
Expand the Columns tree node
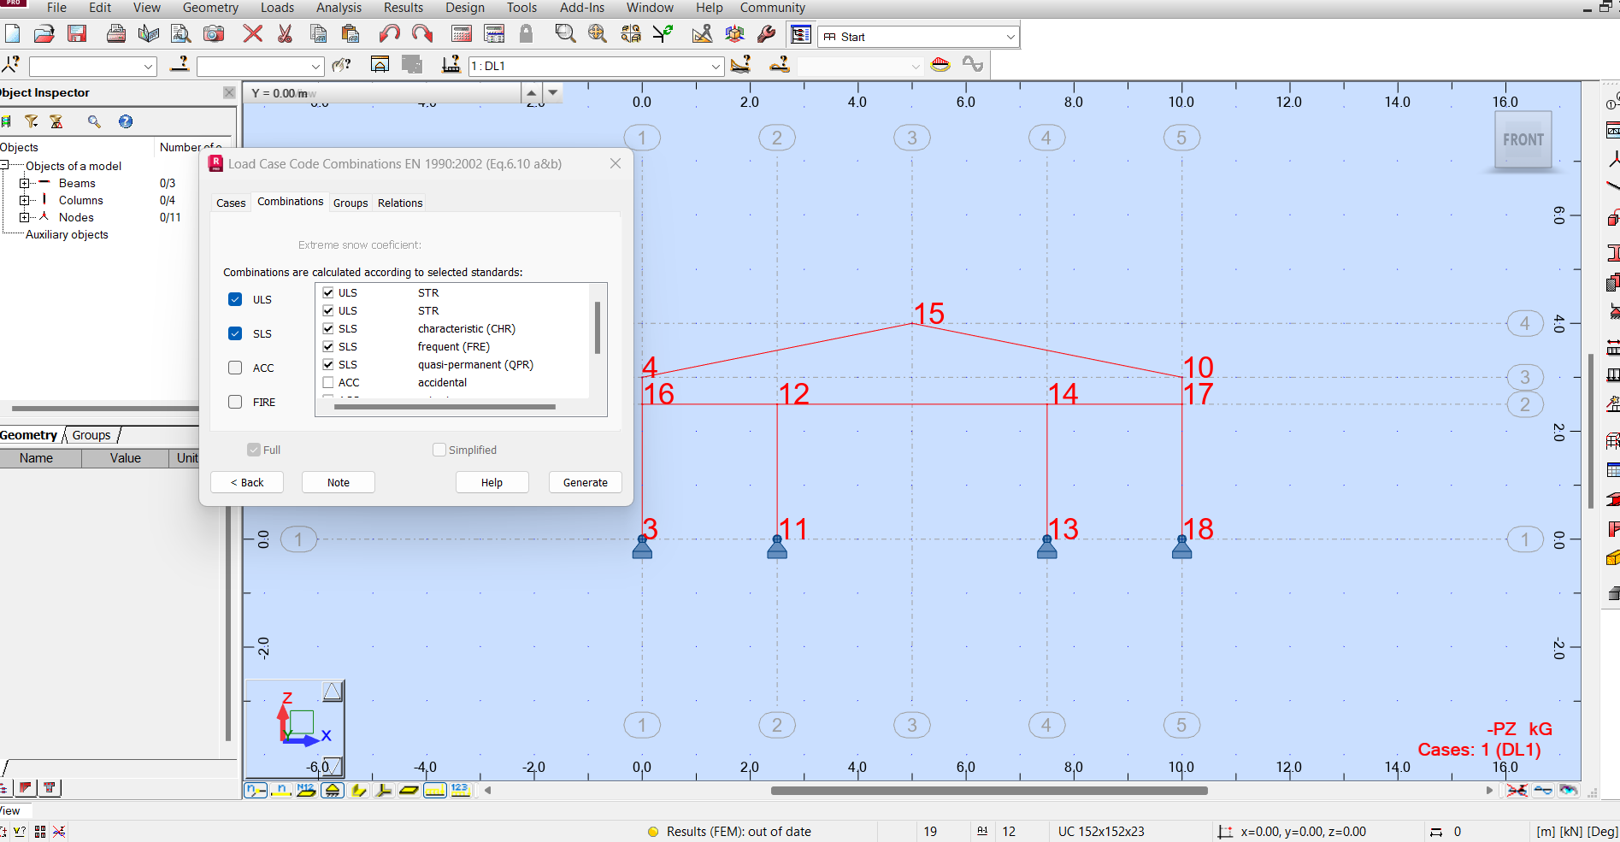click(x=24, y=200)
